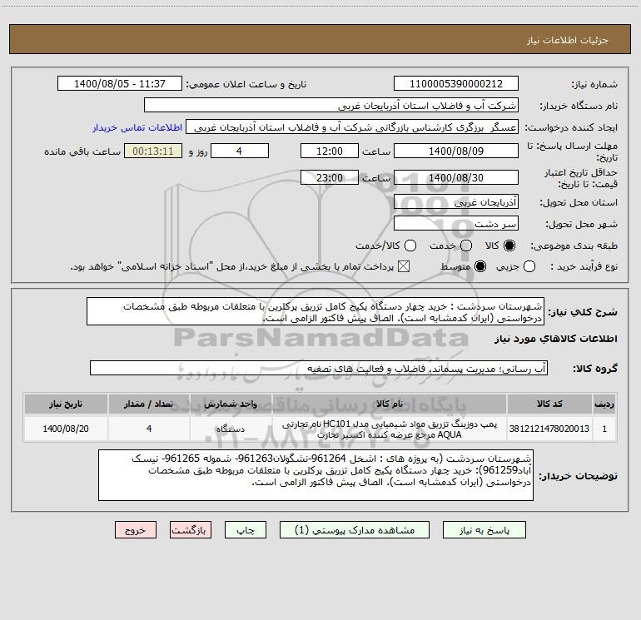The width and height of the screenshot is (641, 620).
Task: Click product code 3812121478020013 cell
Action: (549, 429)
